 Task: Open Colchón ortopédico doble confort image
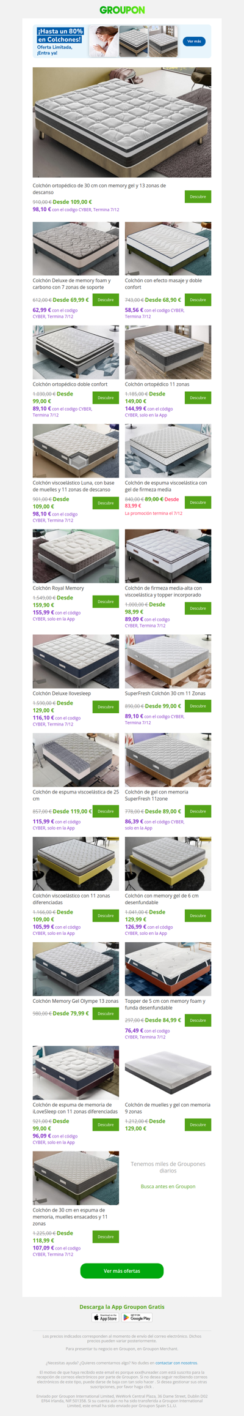pyautogui.click(x=76, y=352)
